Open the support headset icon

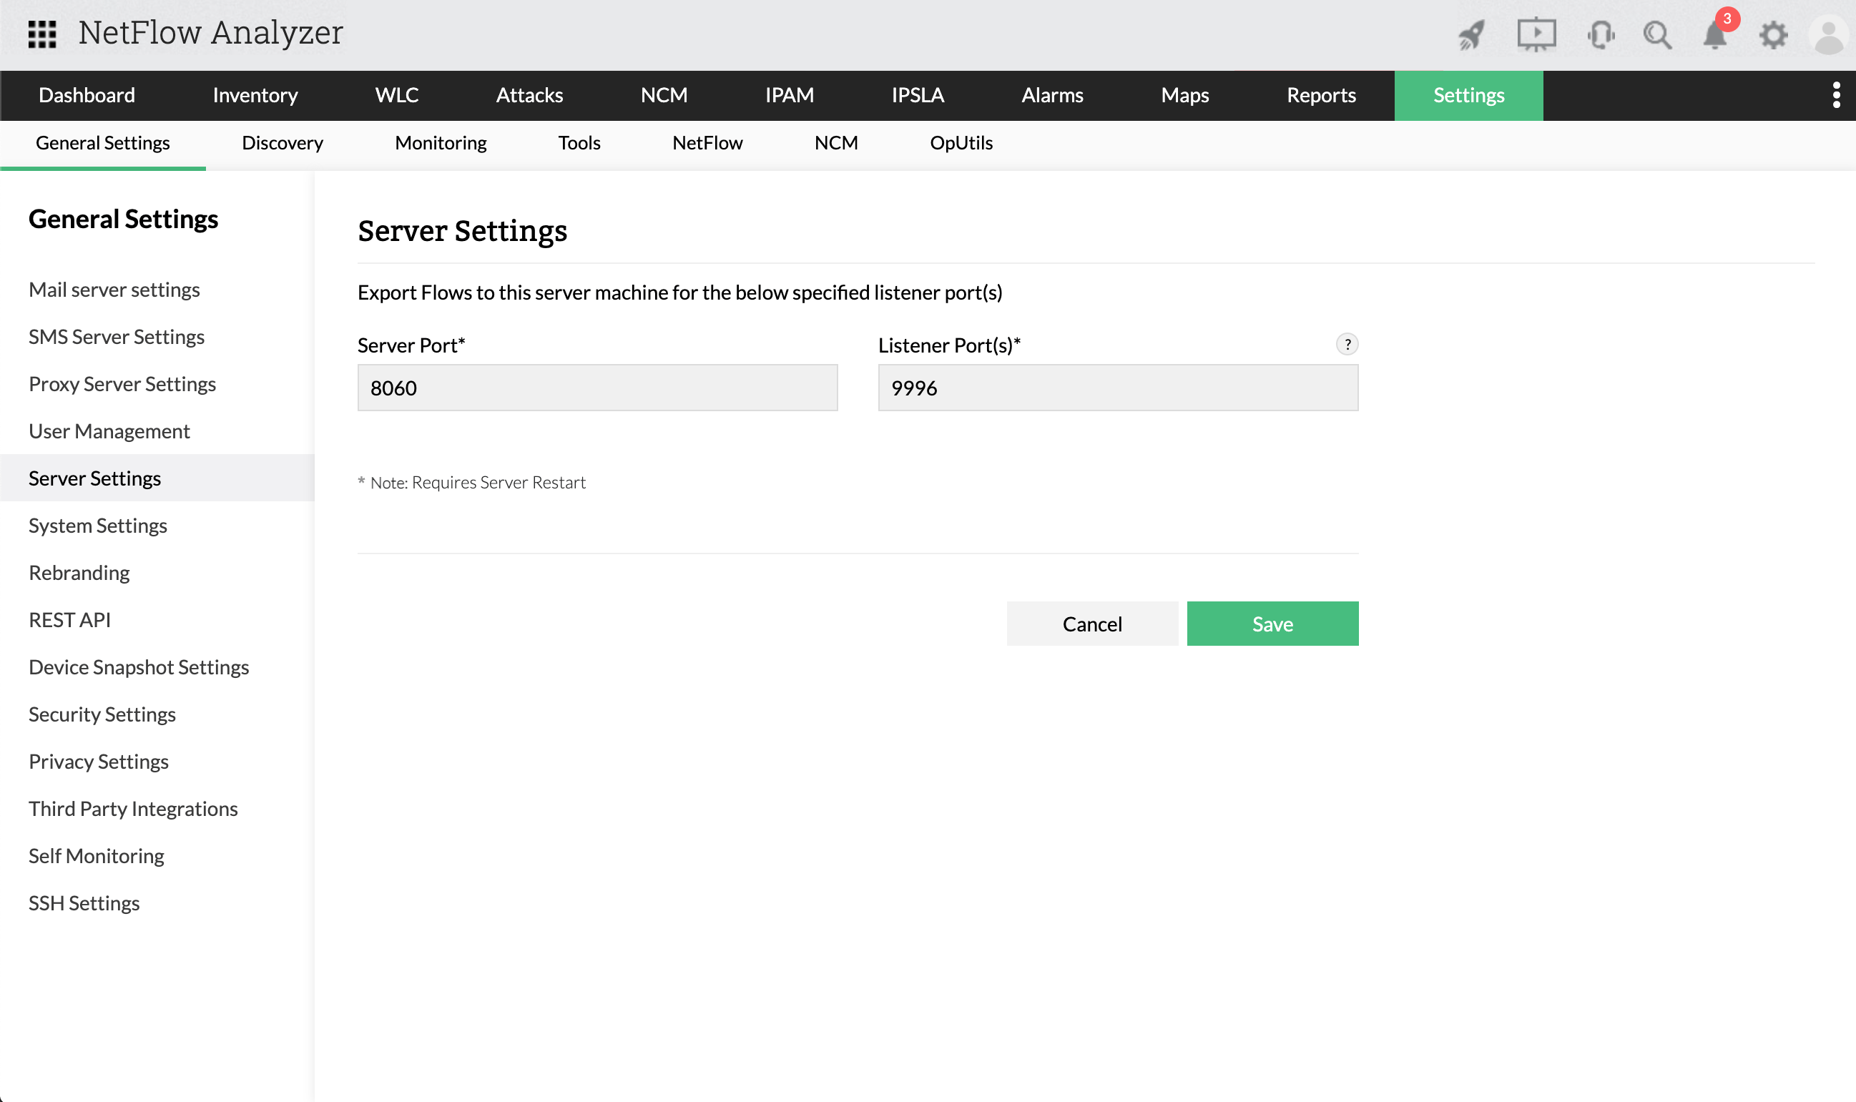pyautogui.click(x=1600, y=34)
